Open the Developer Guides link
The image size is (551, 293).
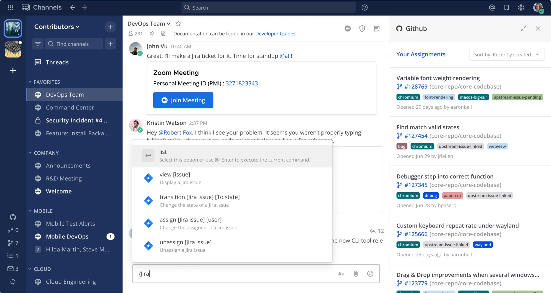275,34
